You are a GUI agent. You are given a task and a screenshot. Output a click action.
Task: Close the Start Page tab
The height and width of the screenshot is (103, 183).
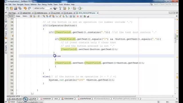pyautogui.click(x=18, y=13)
